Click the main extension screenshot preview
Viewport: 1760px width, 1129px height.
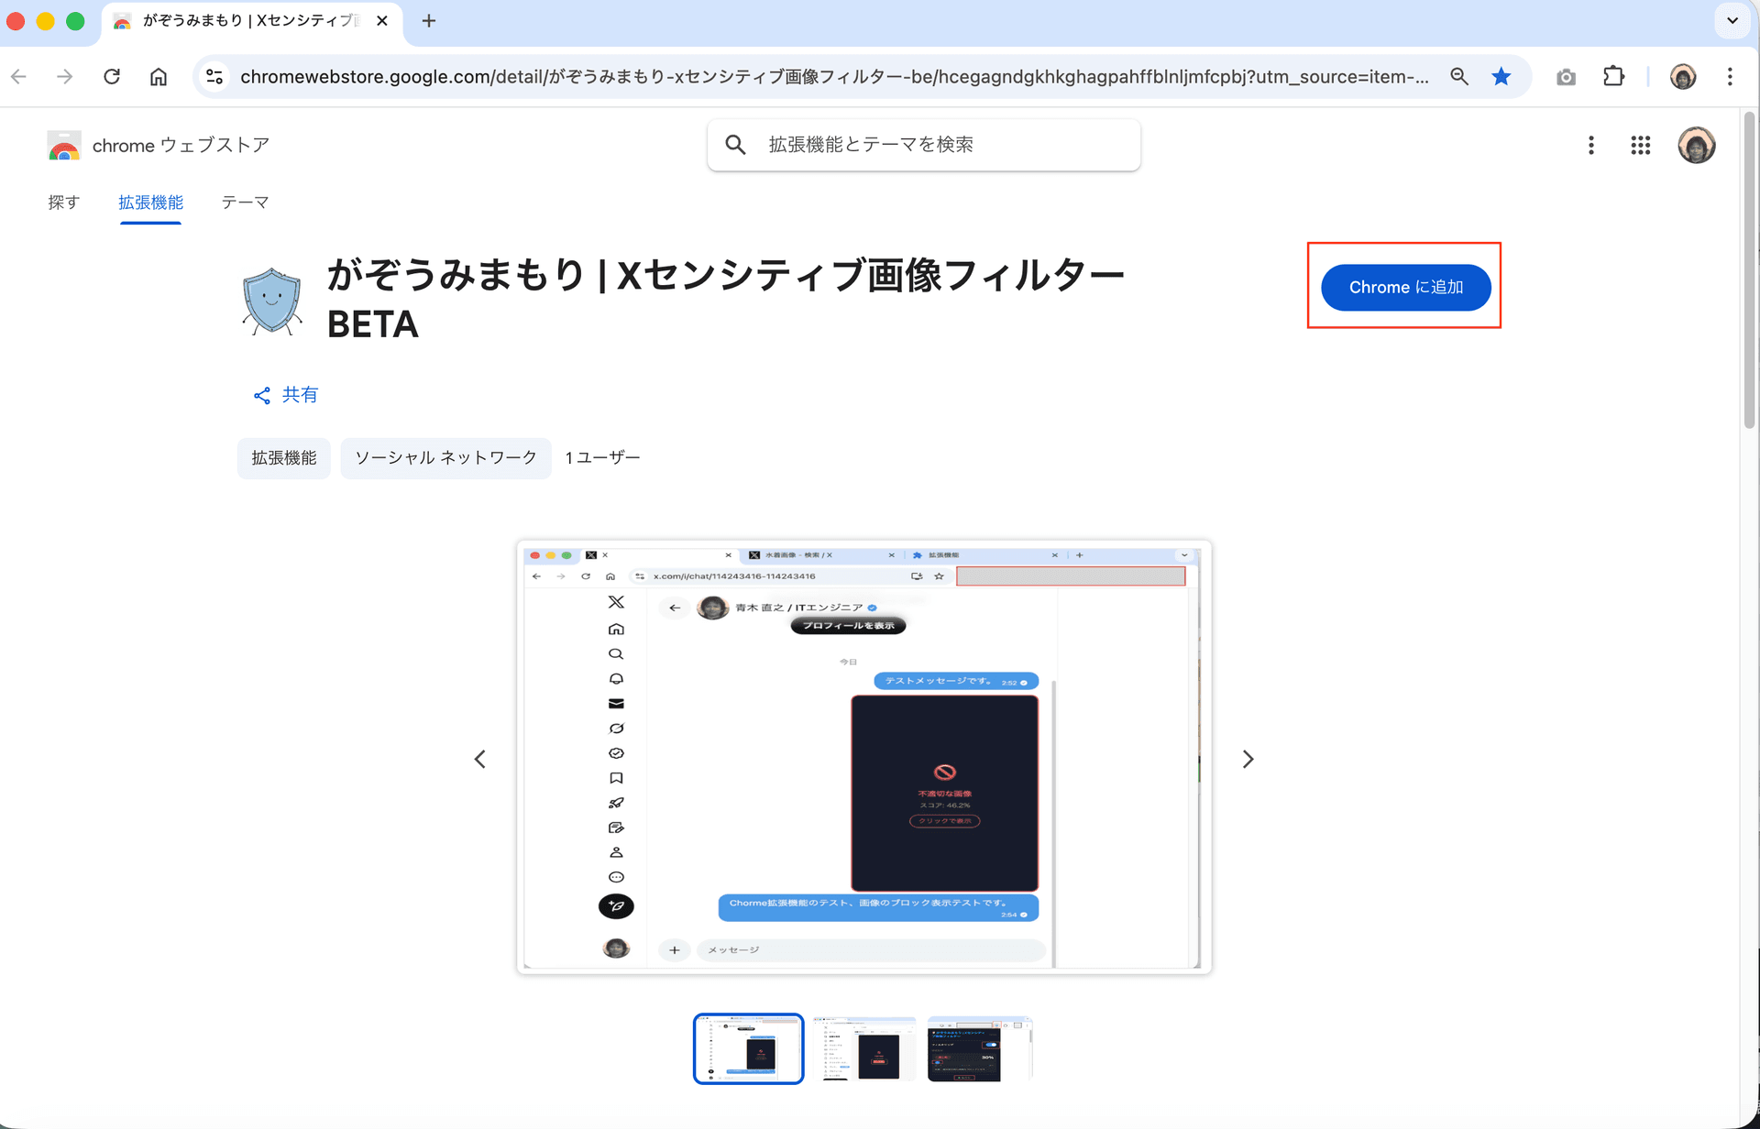tap(863, 757)
